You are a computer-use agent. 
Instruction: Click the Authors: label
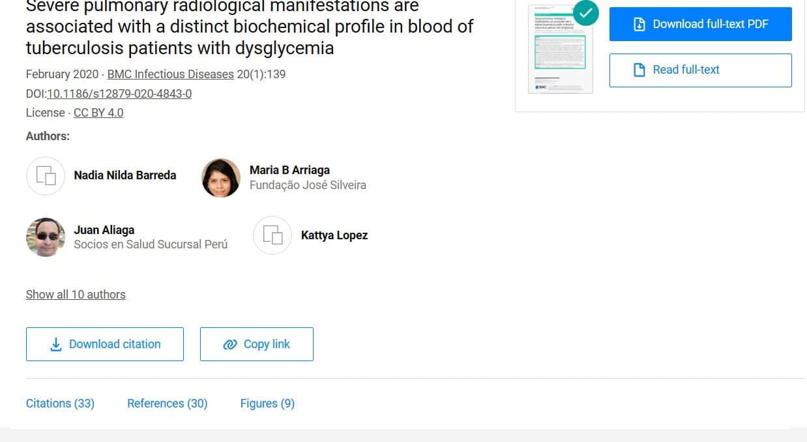[48, 136]
